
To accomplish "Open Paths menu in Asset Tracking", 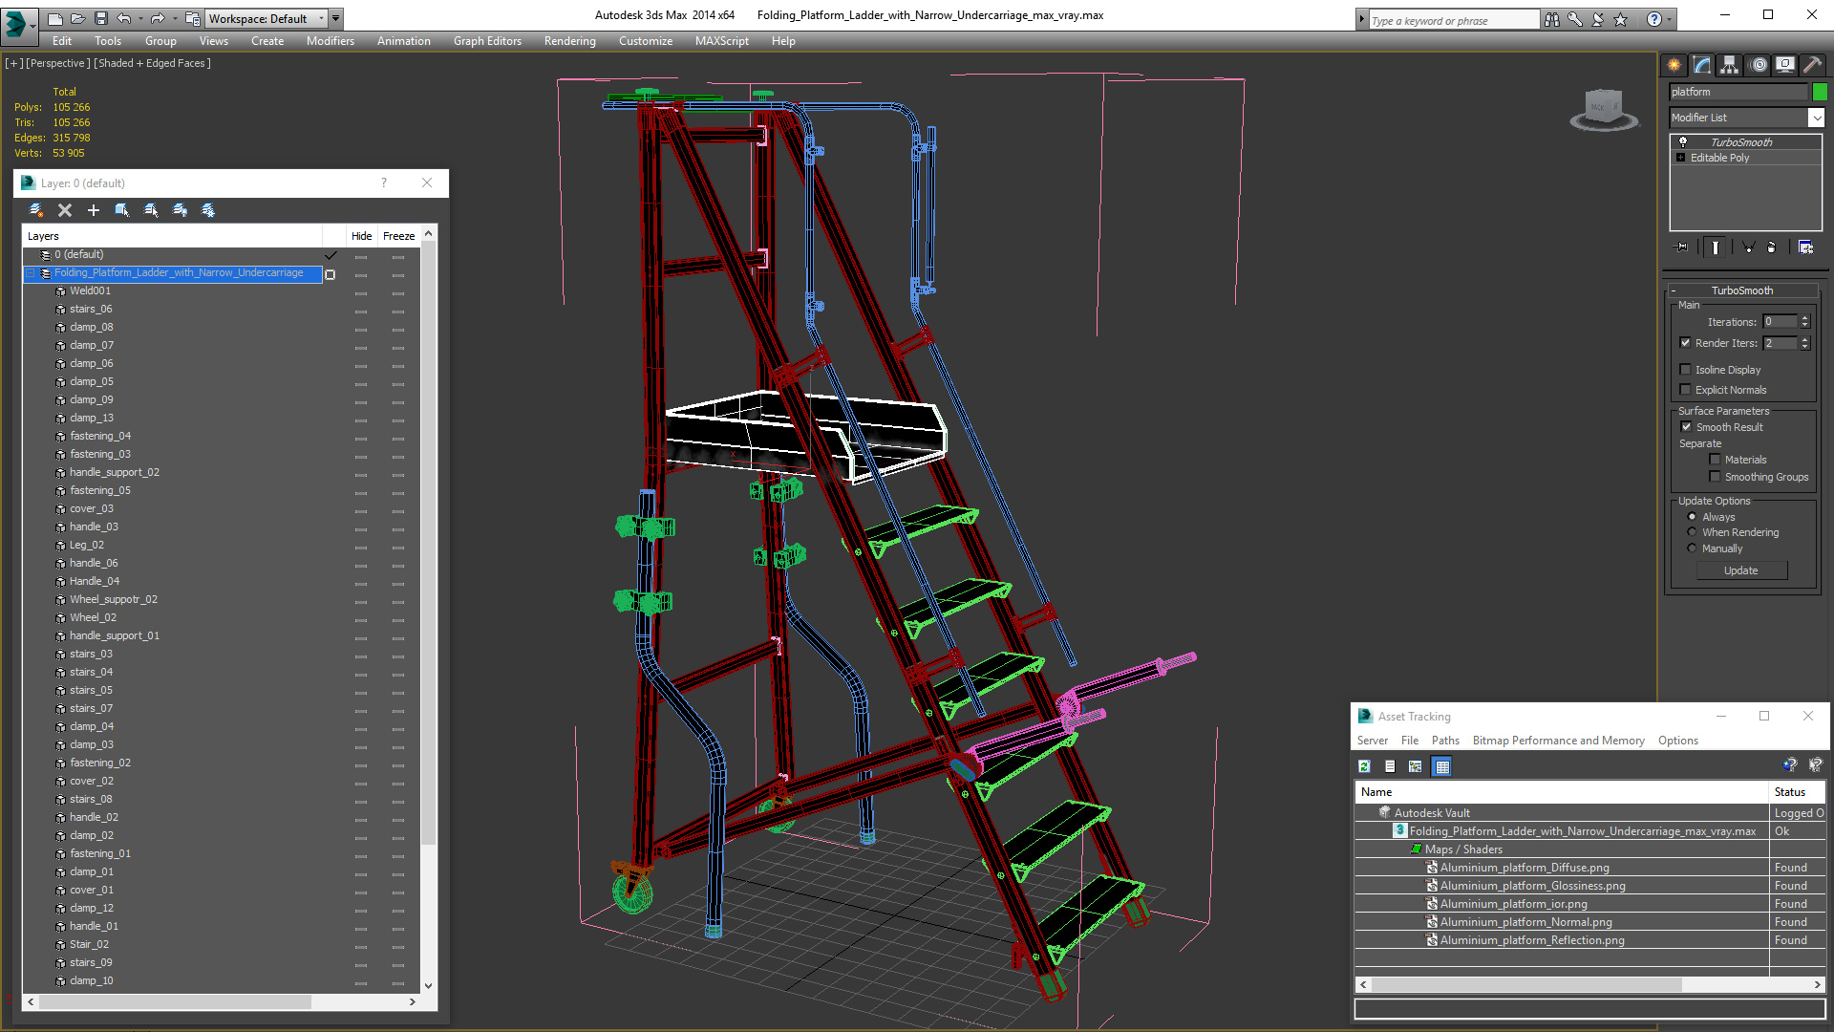I will click(1444, 741).
